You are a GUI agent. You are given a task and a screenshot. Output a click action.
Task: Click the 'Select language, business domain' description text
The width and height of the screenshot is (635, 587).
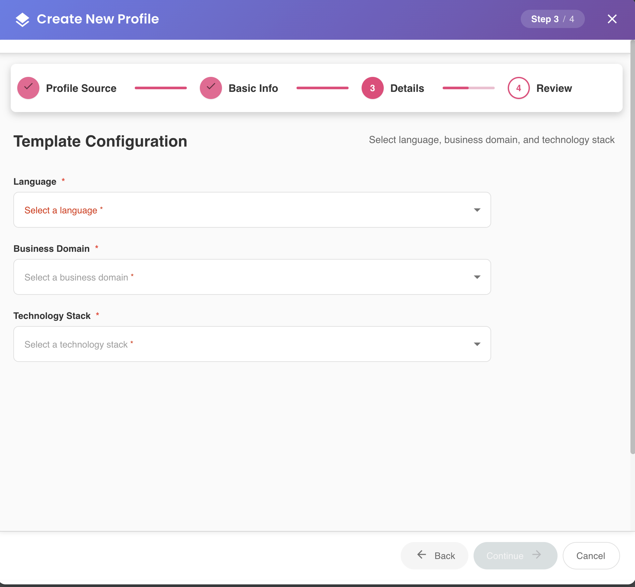click(x=491, y=140)
